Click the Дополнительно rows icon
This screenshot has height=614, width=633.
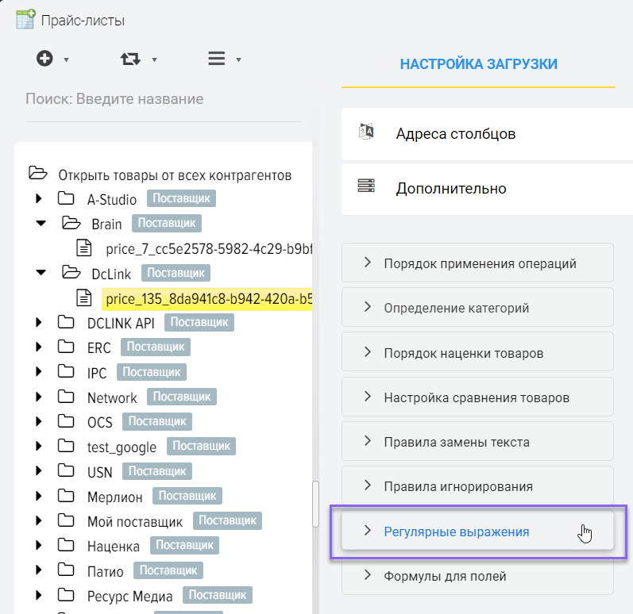coord(366,187)
